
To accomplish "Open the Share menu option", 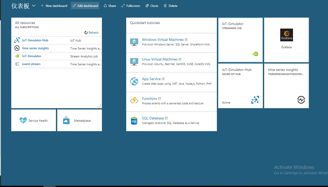I will pyautogui.click(x=110, y=6).
